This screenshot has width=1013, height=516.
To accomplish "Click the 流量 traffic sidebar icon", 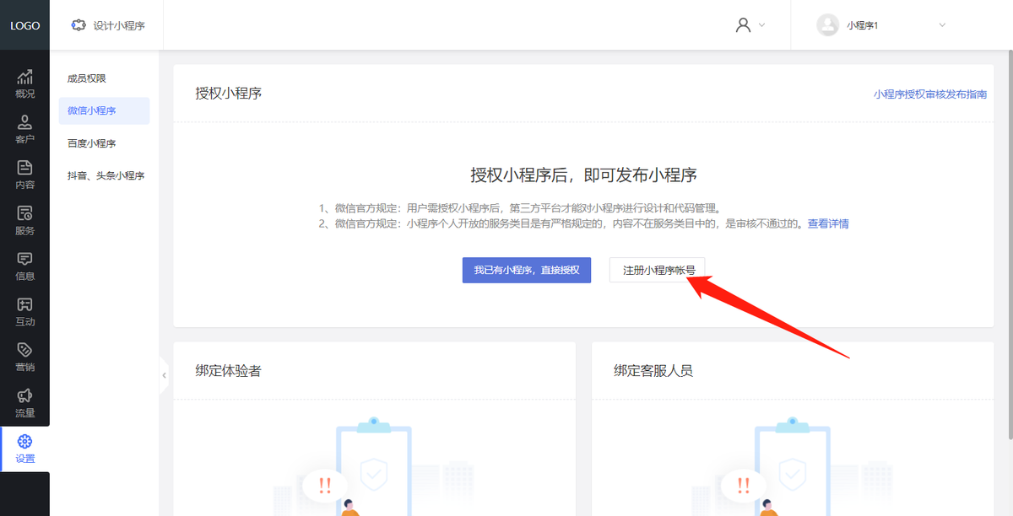I will click(24, 403).
